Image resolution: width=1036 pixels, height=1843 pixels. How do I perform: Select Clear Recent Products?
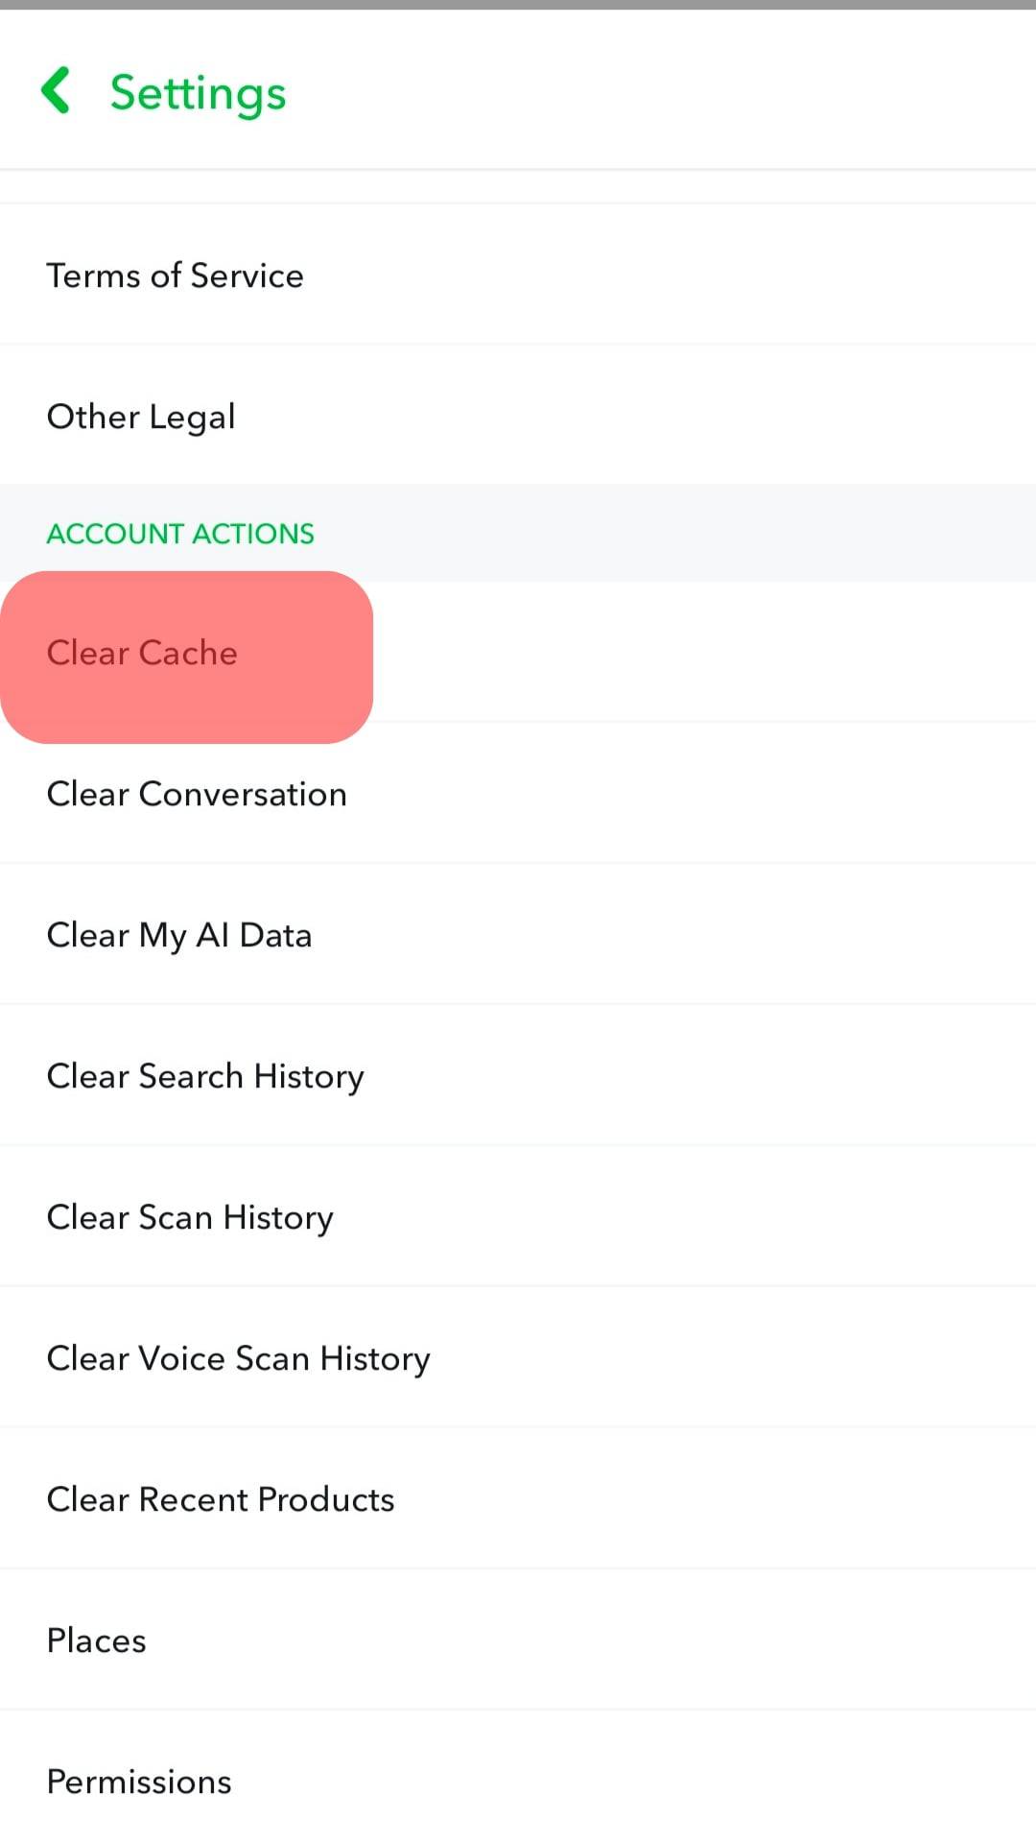click(x=221, y=1500)
